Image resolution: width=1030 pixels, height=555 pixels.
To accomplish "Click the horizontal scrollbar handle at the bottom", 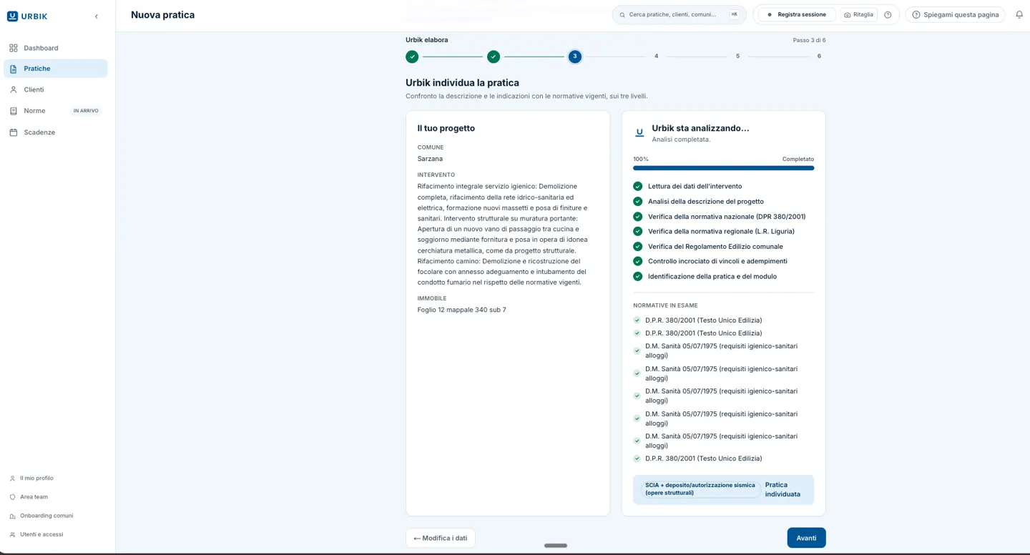I will click(x=556, y=546).
